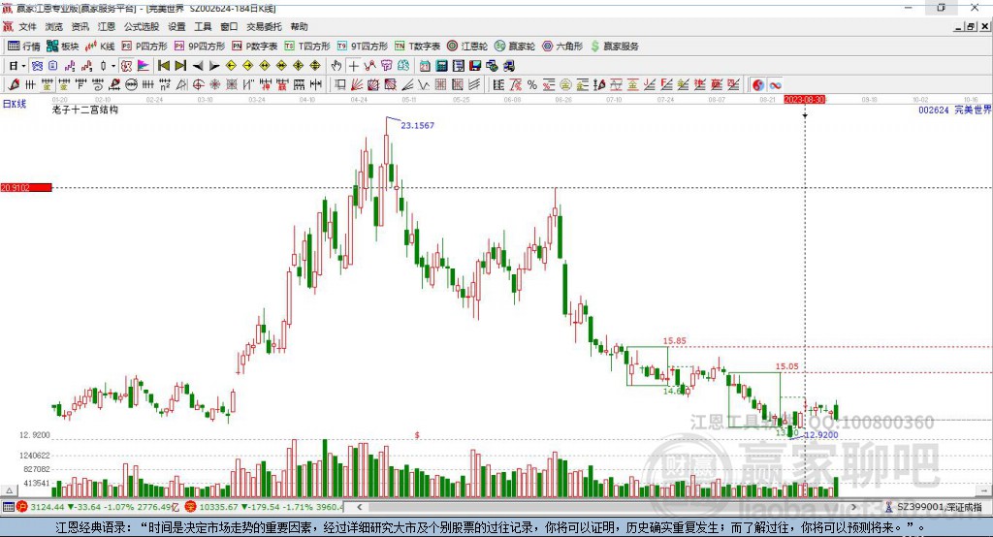Click the yin-yang taiji icon
Viewport: 993px width, 537px height.
(x=758, y=85)
